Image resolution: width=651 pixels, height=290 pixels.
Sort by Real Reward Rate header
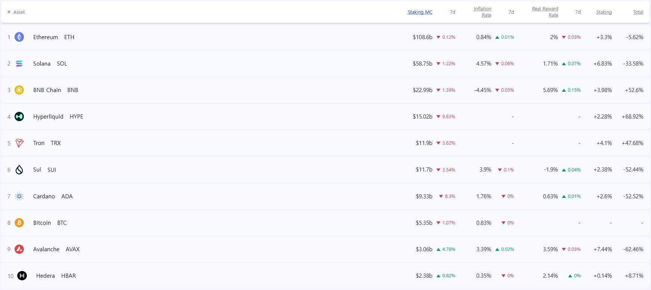coord(545,12)
